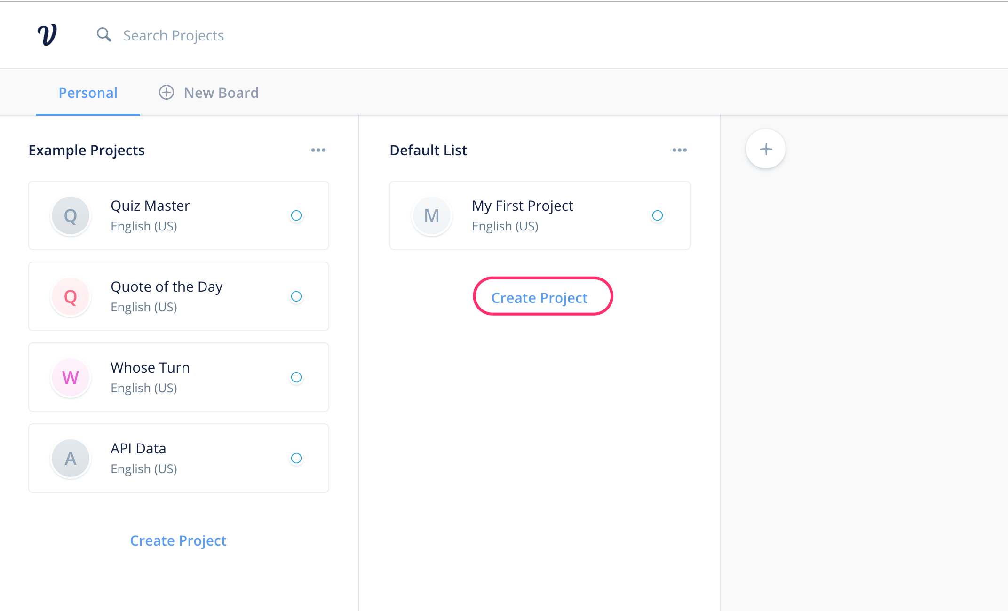The height and width of the screenshot is (611, 1008).
Task: Click Create Project under Example Projects
Action: coord(178,540)
